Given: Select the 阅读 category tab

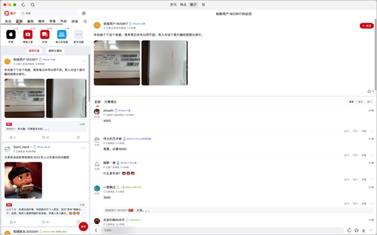Looking at the screenshot, I should [75, 21].
